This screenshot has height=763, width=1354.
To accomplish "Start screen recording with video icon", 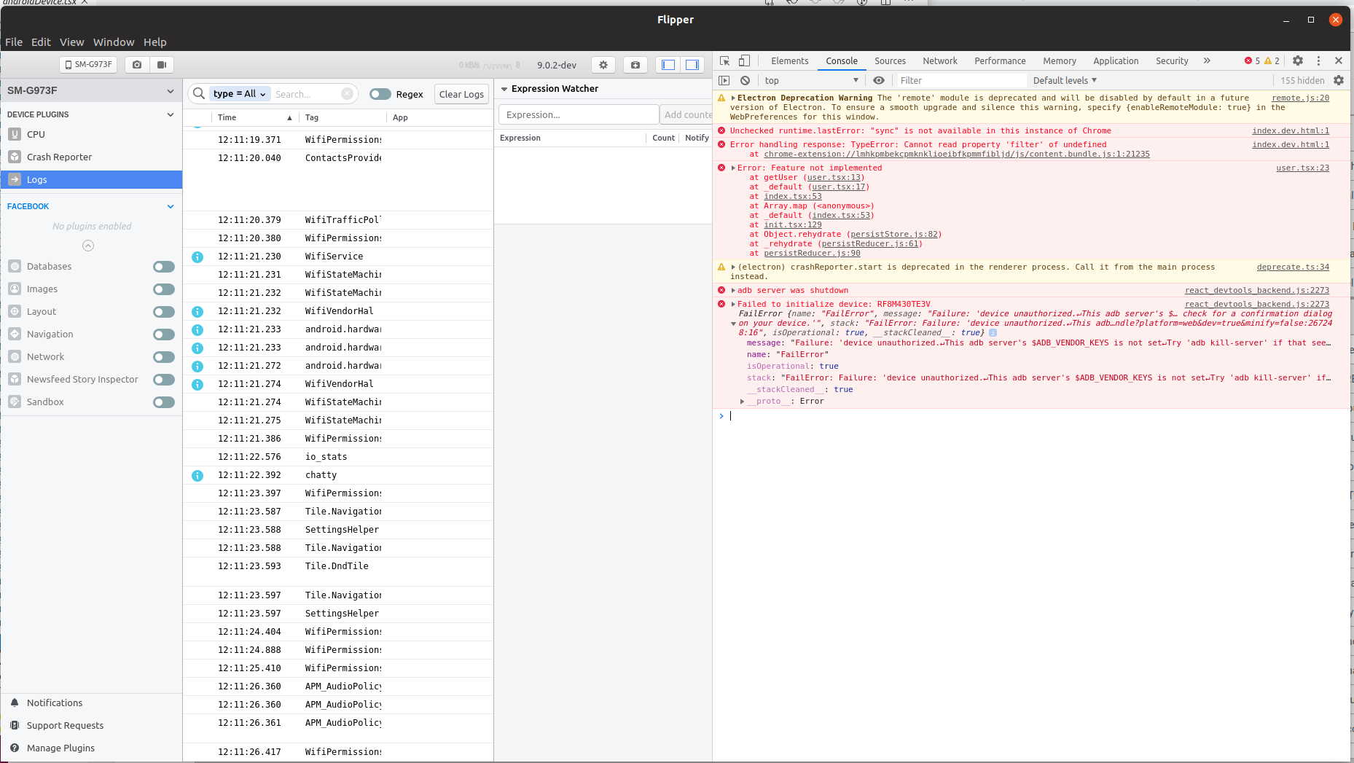I will [x=162, y=64].
